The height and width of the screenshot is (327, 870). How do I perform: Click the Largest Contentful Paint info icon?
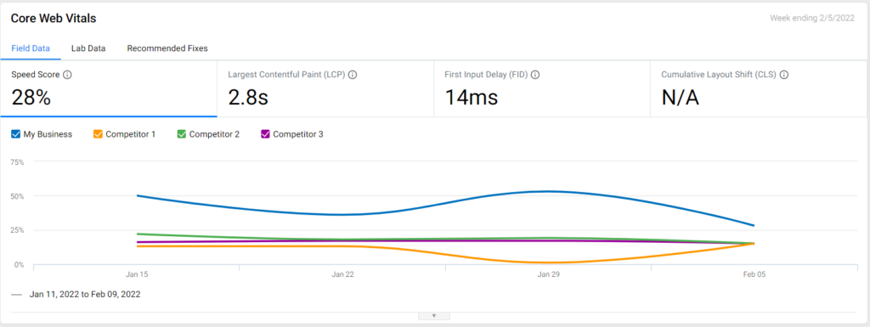[353, 75]
